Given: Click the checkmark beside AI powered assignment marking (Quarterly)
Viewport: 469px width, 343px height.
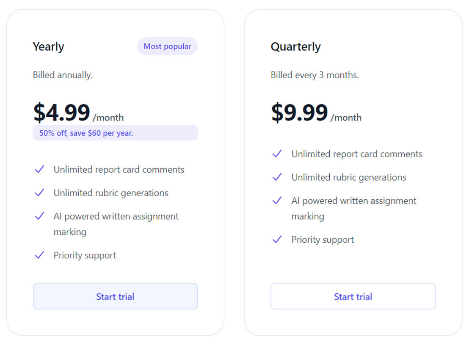Looking at the screenshot, I should pyautogui.click(x=277, y=200).
